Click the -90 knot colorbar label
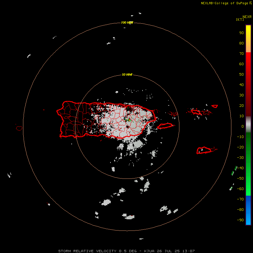This screenshot has width=253, height=253. pos(240,220)
